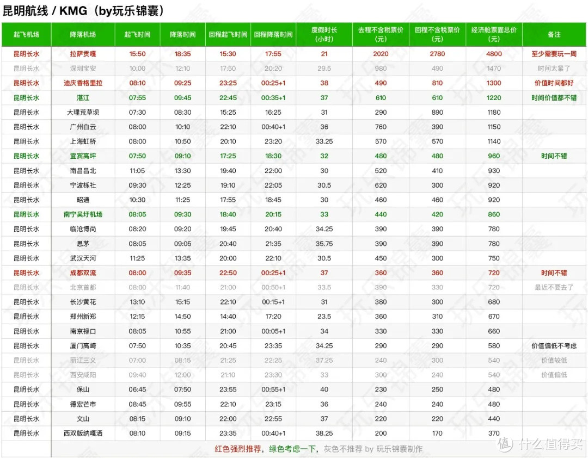The height and width of the screenshot is (458, 588).
Task: Click the 去程不含税票价 header
Action: 381,34
